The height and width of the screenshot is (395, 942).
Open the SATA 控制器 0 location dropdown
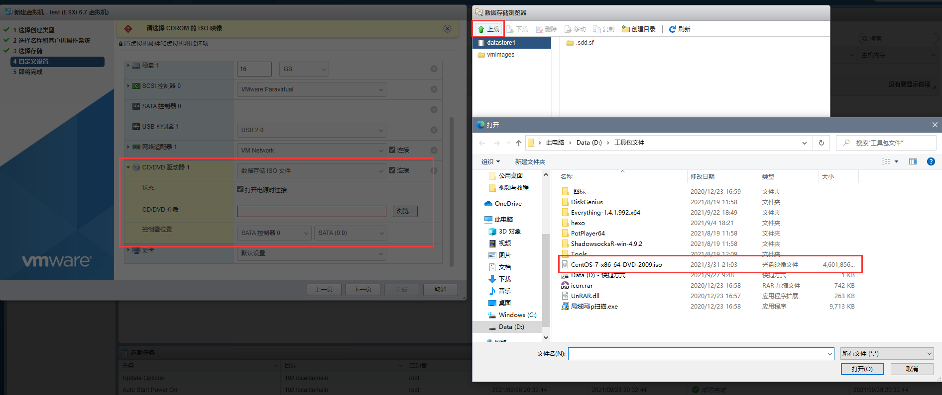tap(274, 233)
